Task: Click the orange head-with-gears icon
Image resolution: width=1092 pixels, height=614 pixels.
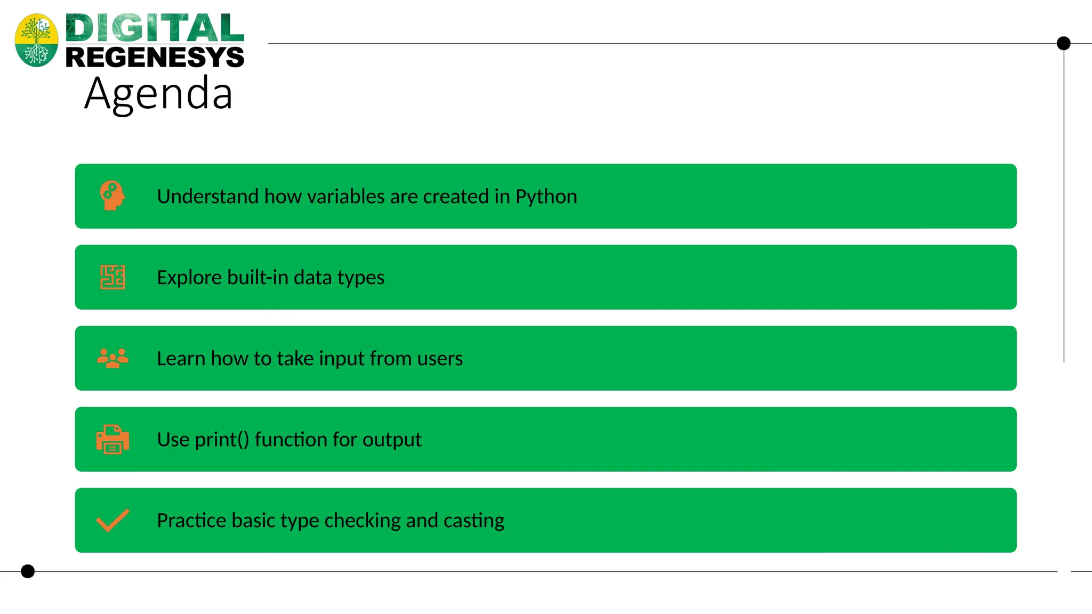Action: point(113,196)
